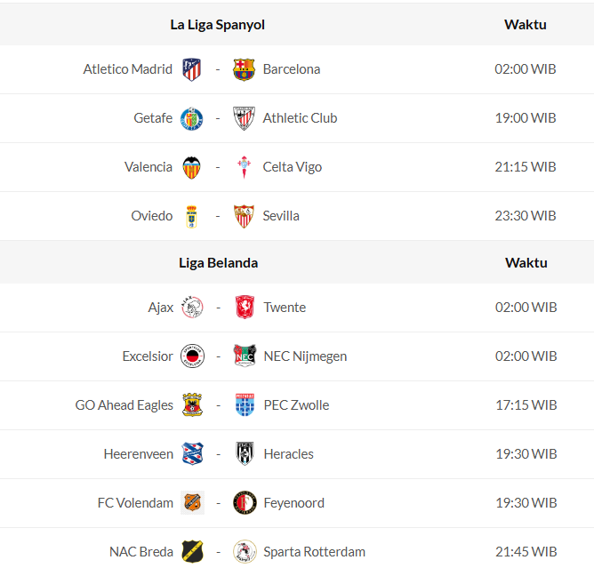Viewport: 594px width, 568px height.
Task: Click the Barcelona club crest
Action: (x=244, y=69)
